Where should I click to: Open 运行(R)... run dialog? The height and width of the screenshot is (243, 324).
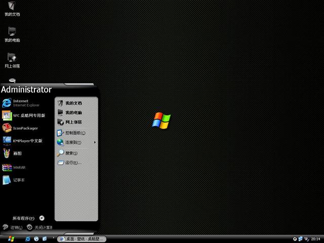pyautogui.click(x=76, y=163)
